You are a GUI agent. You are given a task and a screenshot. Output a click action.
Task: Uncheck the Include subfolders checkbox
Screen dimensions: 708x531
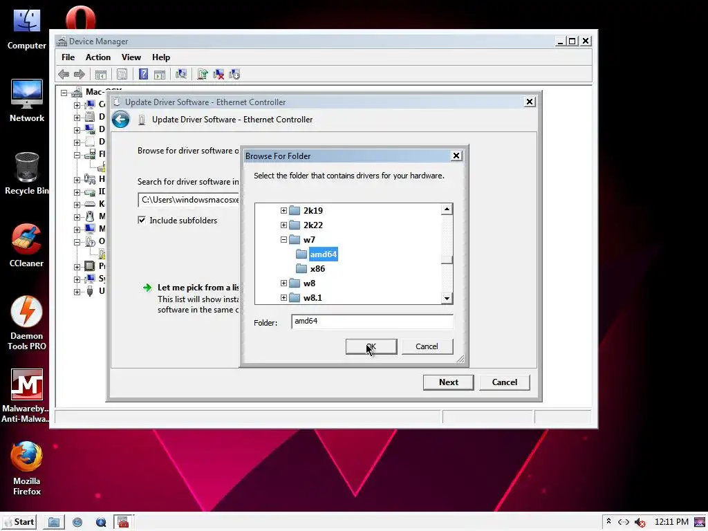pos(142,220)
